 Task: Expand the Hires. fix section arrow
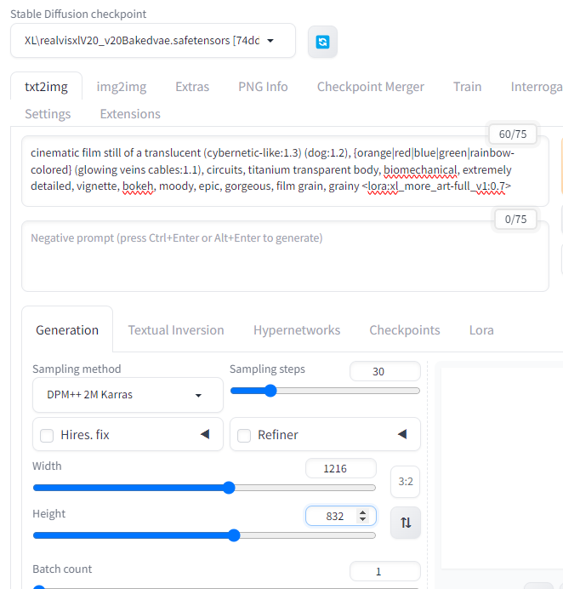pyautogui.click(x=205, y=434)
